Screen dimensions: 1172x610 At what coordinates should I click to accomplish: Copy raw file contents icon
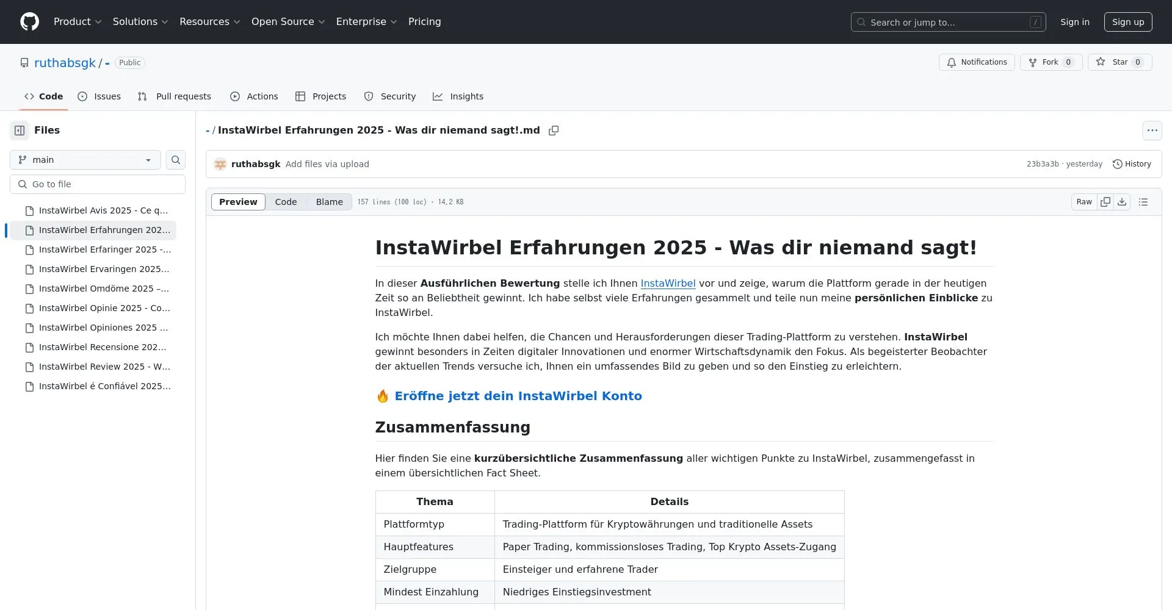pyautogui.click(x=1105, y=202)
